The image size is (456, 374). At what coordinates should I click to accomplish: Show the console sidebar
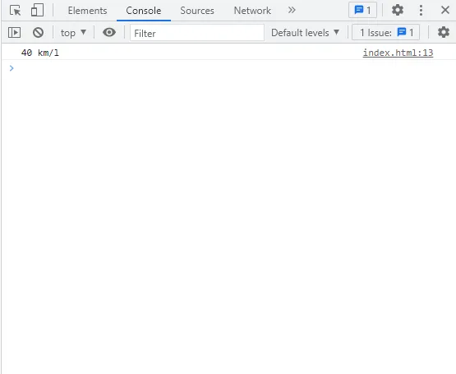point(14,33)
